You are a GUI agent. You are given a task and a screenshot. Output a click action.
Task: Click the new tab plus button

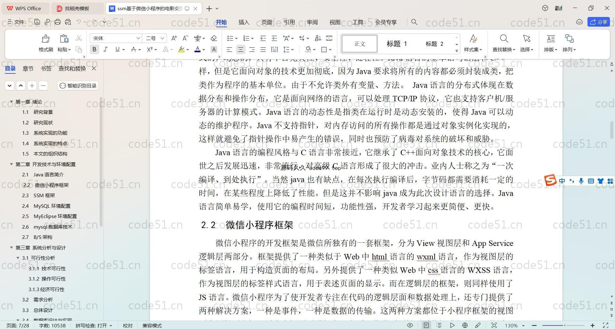(x=209, y=9)
